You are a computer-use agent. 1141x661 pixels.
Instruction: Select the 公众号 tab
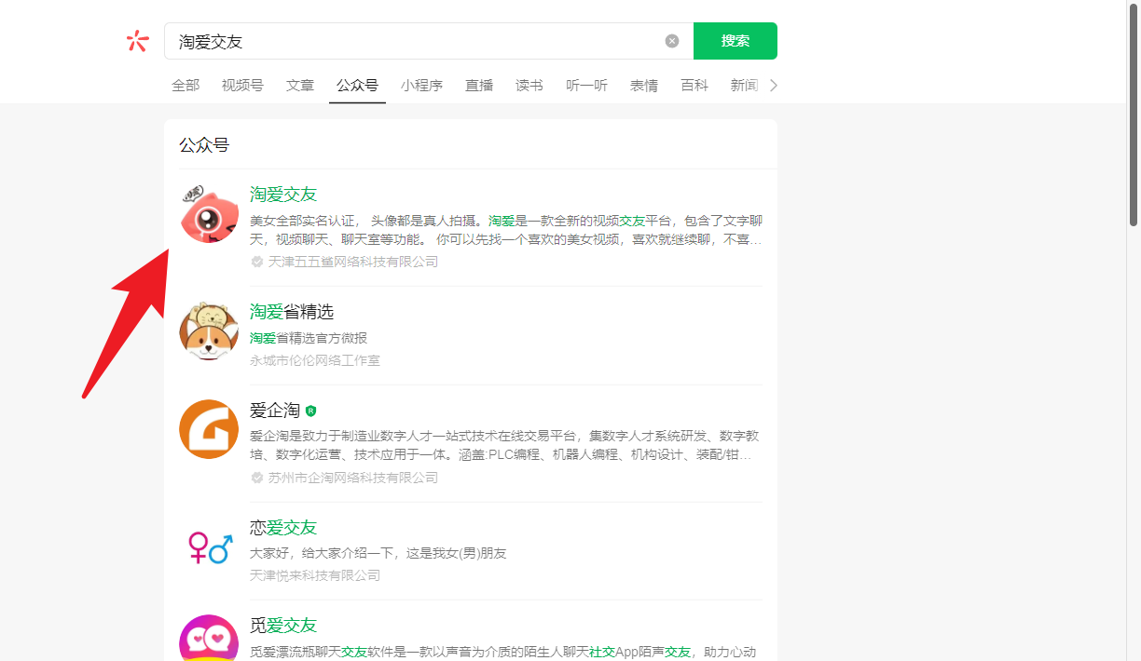[x=357, y=85]
